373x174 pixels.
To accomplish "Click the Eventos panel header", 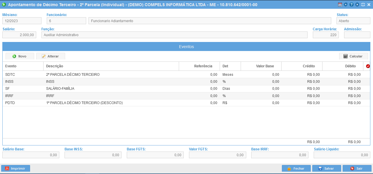I will pos(186,47).
